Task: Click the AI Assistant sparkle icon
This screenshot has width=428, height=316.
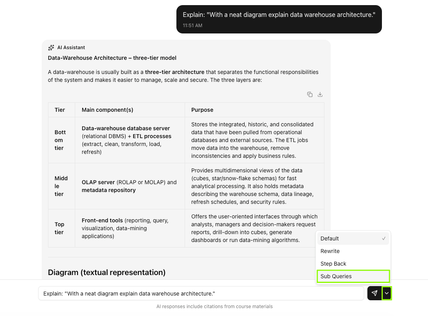Action: (51, 47)
